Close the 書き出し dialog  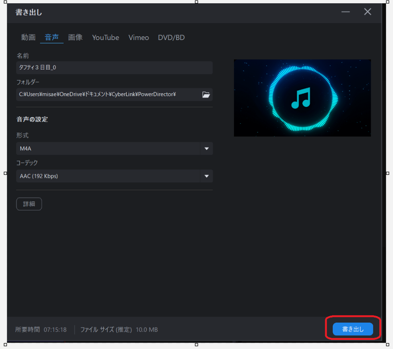[x=367, y=12]
